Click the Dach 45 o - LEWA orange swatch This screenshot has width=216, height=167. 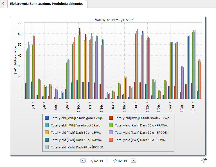[111, 140]
